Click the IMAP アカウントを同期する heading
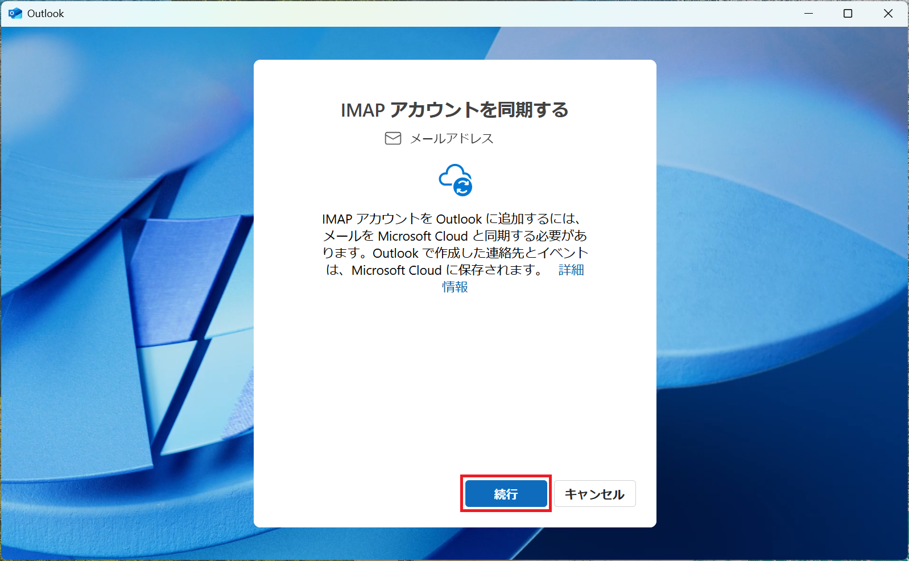 click(x=454, y=110)
